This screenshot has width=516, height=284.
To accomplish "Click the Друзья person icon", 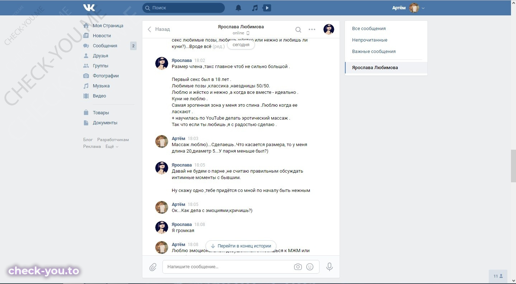I will coord(86,56).
